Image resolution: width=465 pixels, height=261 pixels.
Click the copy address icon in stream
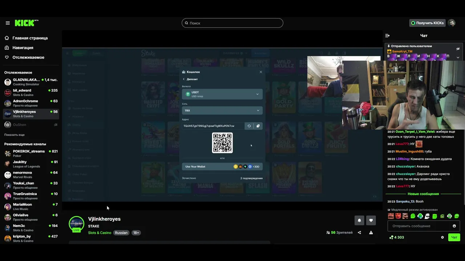coord(258,126)
